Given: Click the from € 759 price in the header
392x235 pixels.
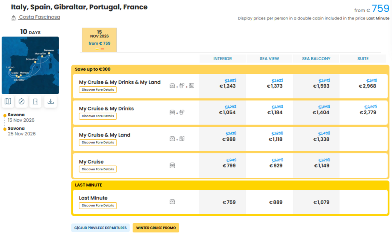Looking at the screenshot, I should (x=372, y=9).
